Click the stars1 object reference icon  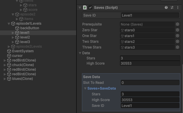pyautogui.click(x=122, y=36)
